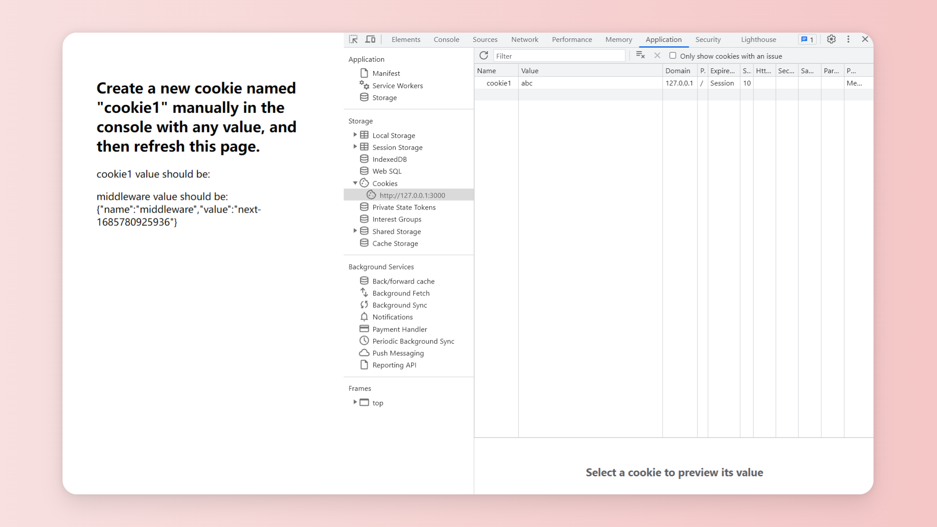Select the Cookies item in Storage
Viewport: 937px width, 527px height.
385,183
